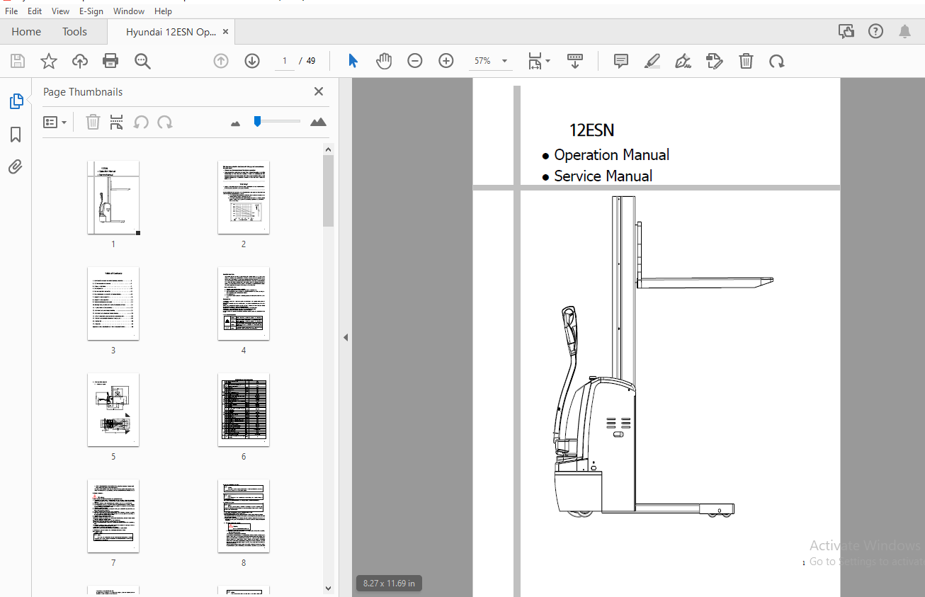Click thumbnails panel scroll up arrow
Screen dimensions: 925x597
(x=328, y=149)
